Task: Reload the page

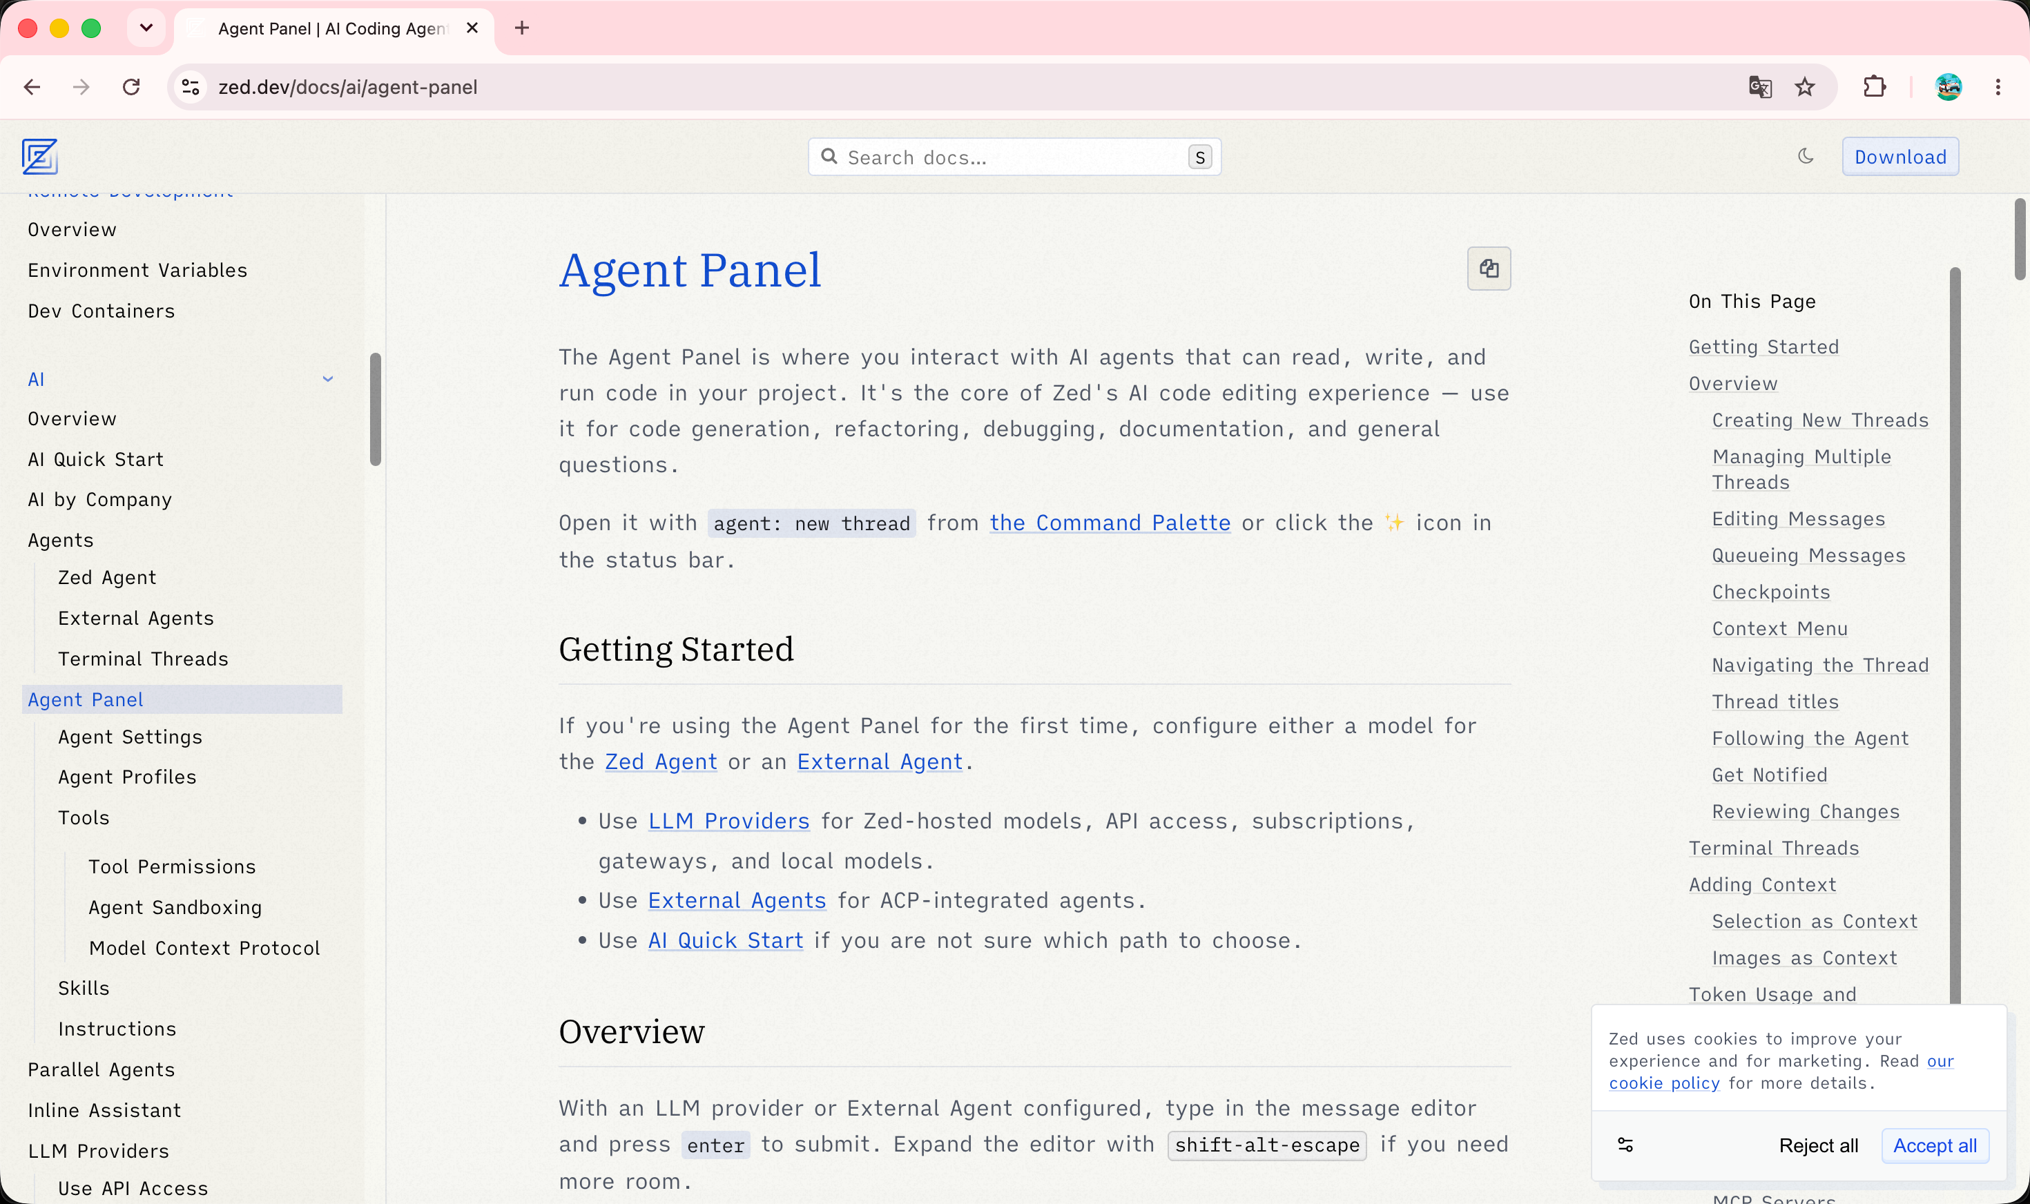Action: [x=131, y=87]
